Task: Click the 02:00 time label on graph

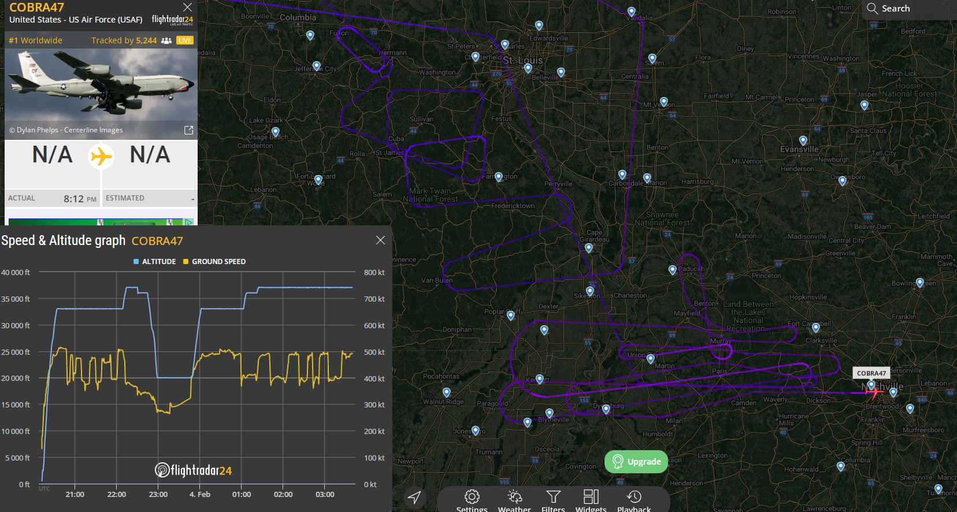Action: pyautogui.click(x=283, y=495)
